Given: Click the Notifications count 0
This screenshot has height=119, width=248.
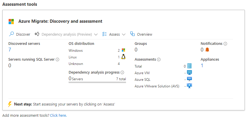Looking at the screenshot, I should 202,50.
